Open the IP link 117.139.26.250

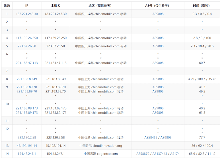click(27, 38)
